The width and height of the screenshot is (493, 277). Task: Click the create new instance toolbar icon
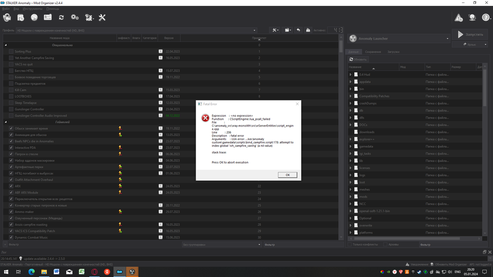pos(7,18)
